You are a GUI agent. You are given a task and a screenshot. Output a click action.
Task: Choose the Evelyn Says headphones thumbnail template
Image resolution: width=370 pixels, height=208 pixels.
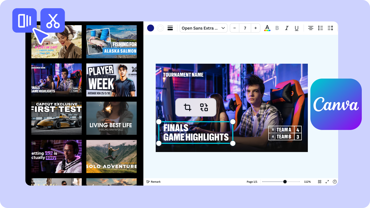point(57,42)
